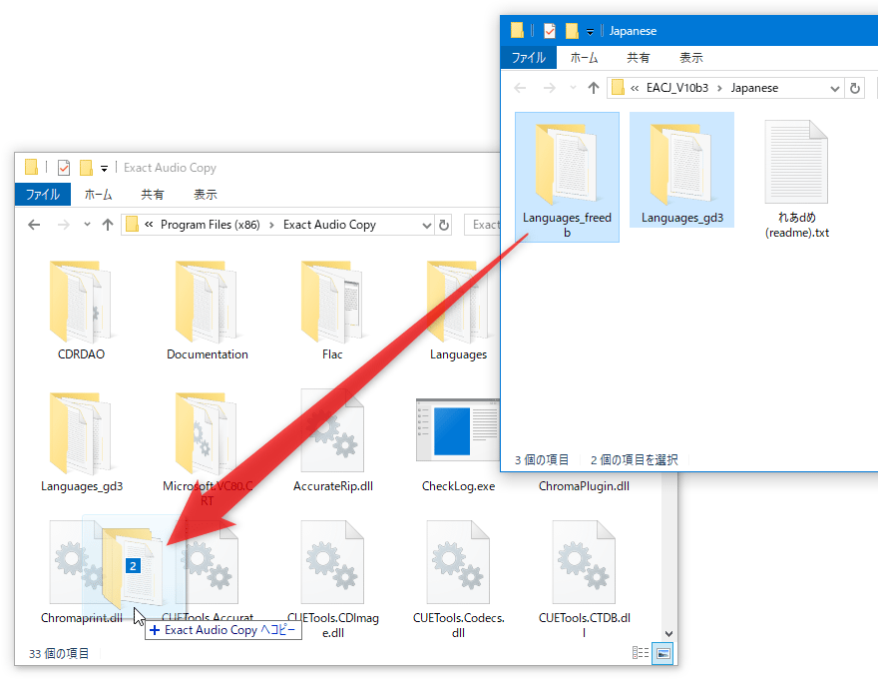Open ファイル tab in Exact Audio Copy window
This screenshot has height=679, width=878.
[x=43, y=195]
